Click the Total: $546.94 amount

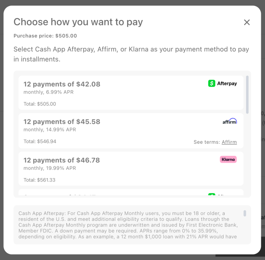point(40,142)
